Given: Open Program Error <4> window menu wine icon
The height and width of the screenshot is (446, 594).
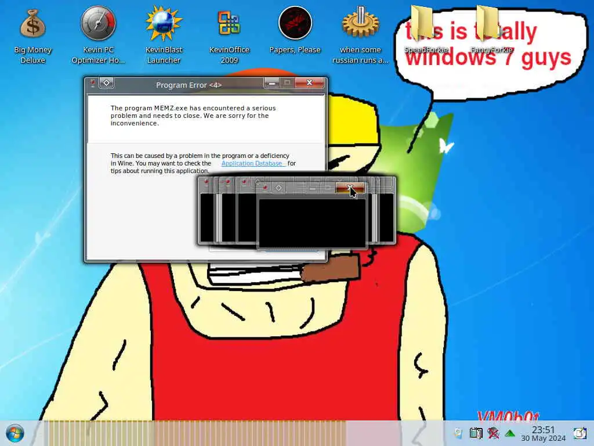Looking at the screenshot, I should pyautogui.click(x=93, y=83).
